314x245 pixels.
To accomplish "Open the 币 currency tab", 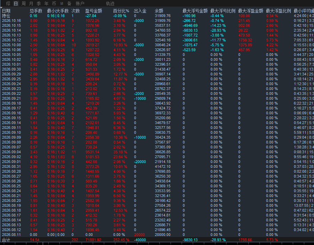I will tap(54, 3).
